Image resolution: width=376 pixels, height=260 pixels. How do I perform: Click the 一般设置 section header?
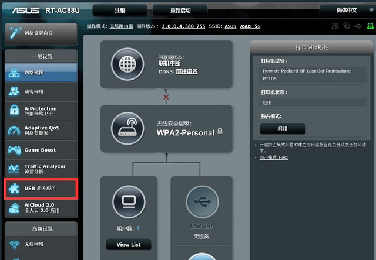pyautogui.click(x=41, y=56)
